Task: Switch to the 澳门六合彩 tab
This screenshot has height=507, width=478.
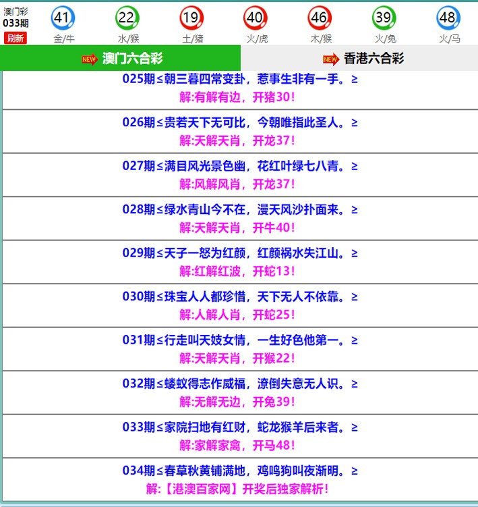Action: click(x=132, y=59)
